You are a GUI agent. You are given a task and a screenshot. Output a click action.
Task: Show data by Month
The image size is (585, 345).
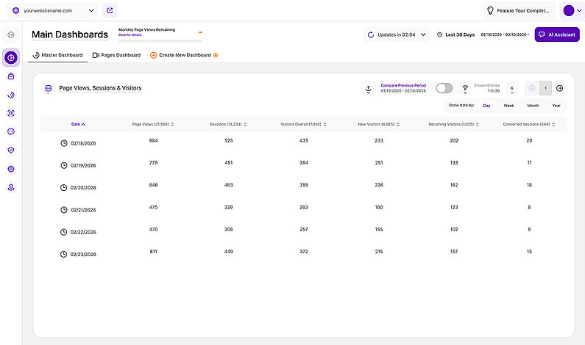(x=533, y=106)
